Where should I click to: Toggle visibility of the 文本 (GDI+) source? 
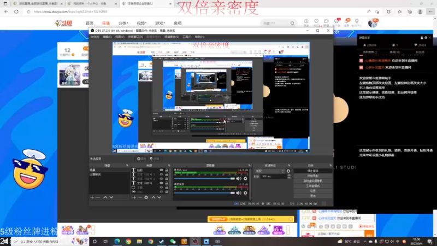coord(161,183)
